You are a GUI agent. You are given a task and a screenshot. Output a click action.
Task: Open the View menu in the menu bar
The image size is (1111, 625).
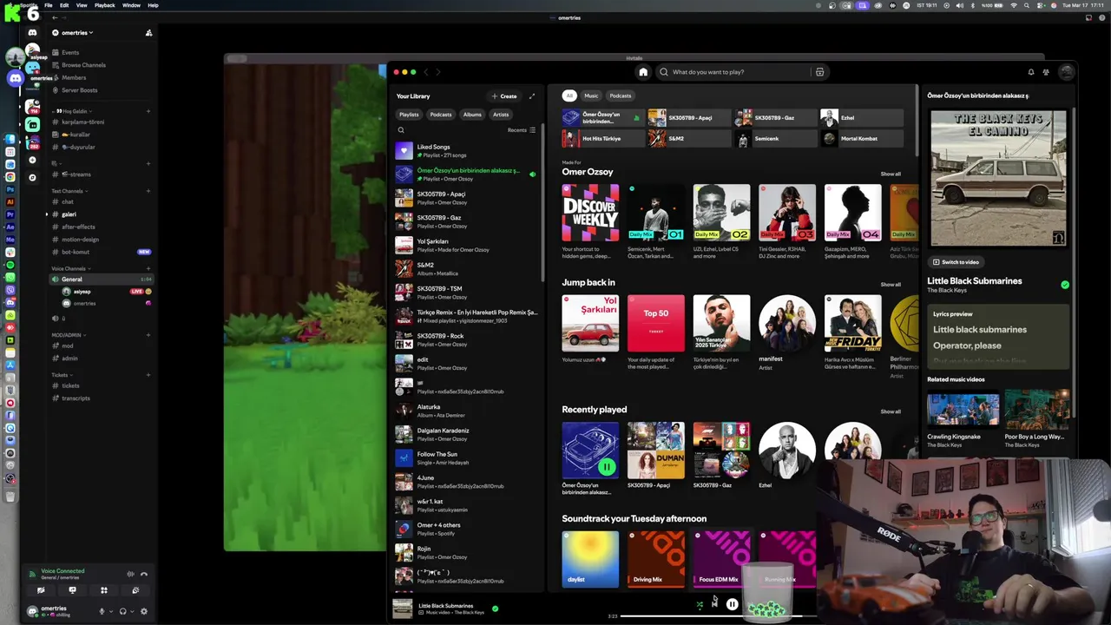coord(82,5)
